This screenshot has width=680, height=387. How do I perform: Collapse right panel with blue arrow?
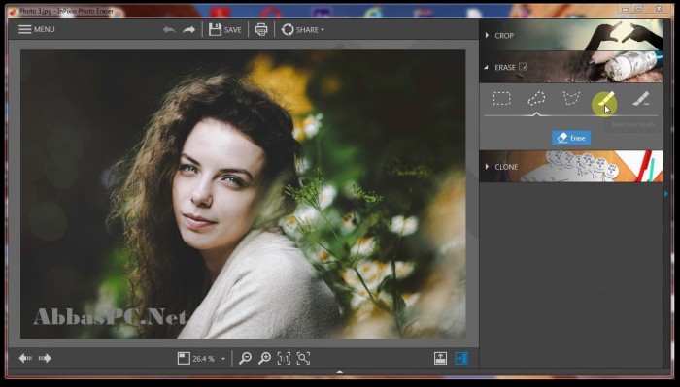point(666,194)
